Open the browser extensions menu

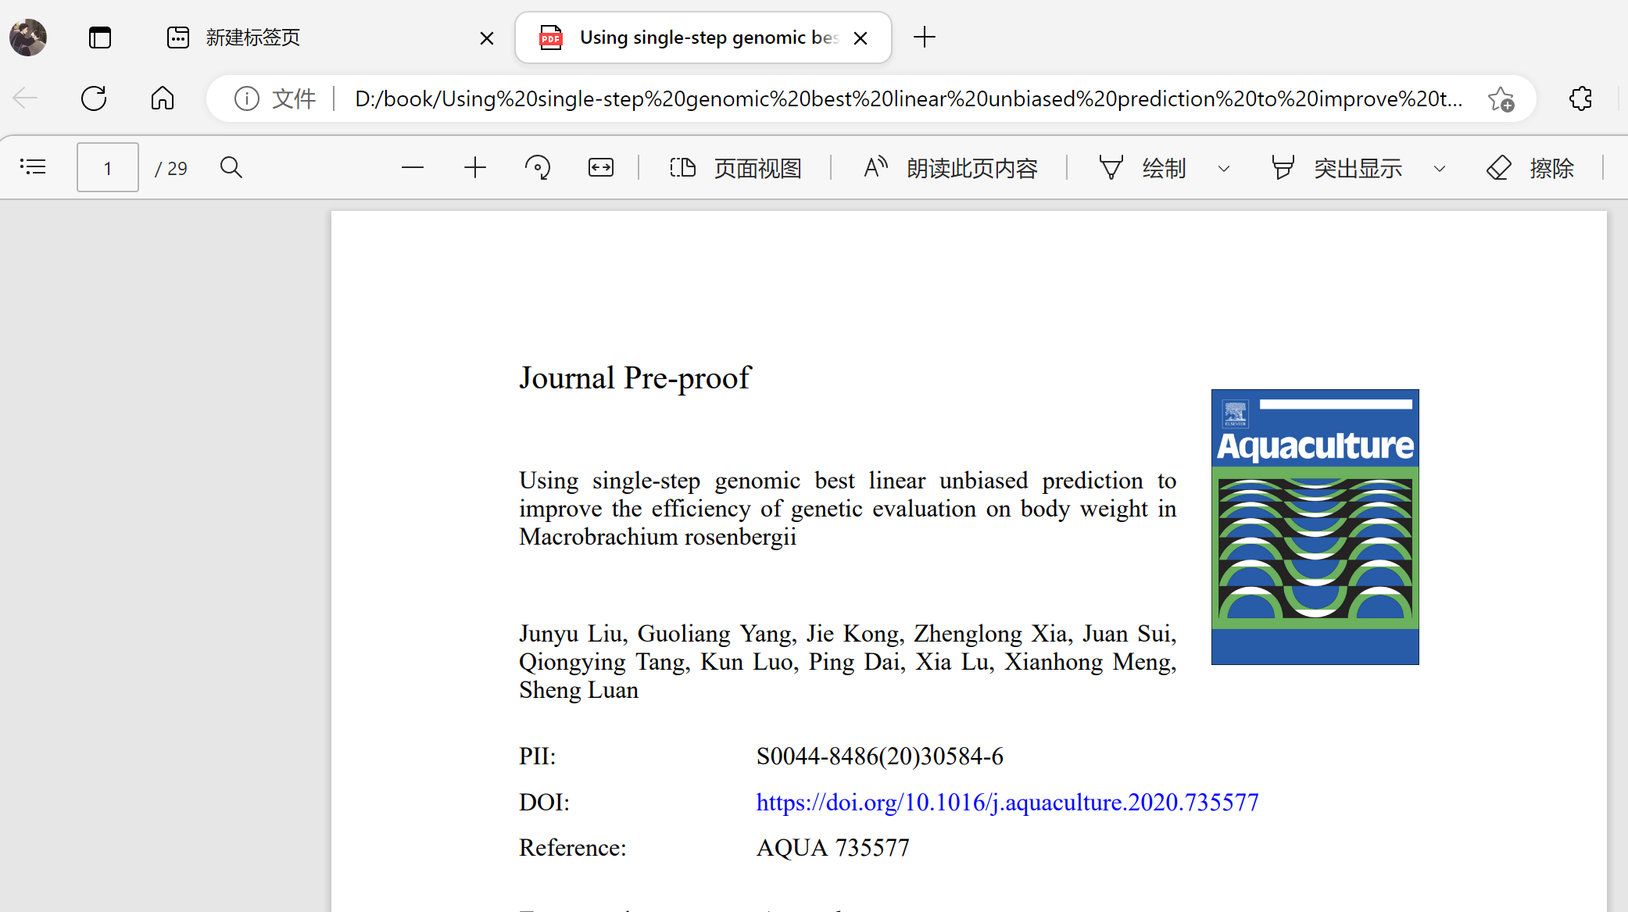point(1581,98)
